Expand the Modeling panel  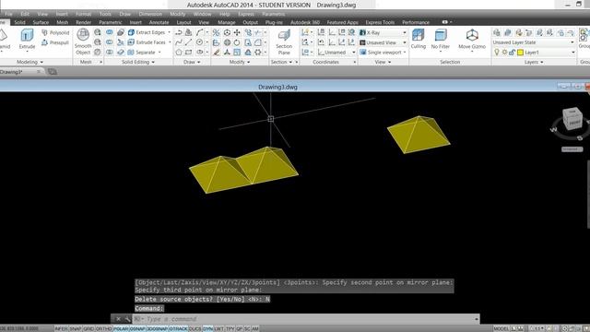coord(30,62)
